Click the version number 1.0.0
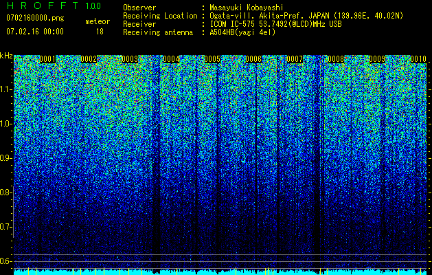Screen dimensions: 432x275 (93, 5)
